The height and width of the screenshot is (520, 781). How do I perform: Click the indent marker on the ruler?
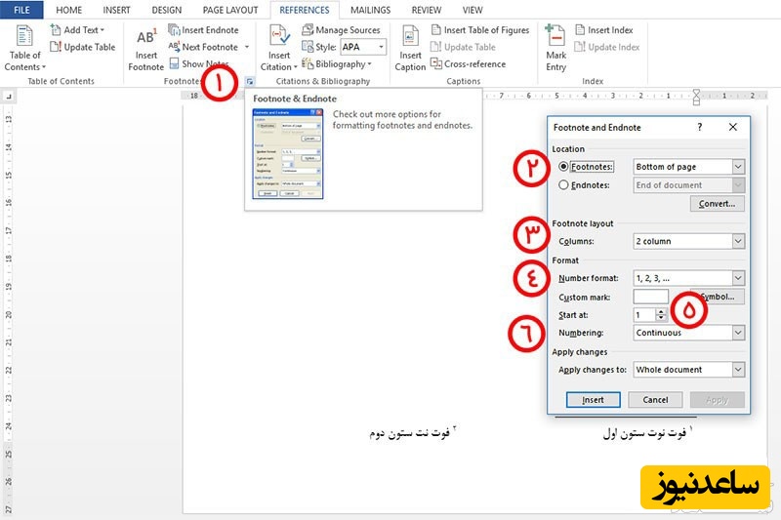click(x=696, y=97)
